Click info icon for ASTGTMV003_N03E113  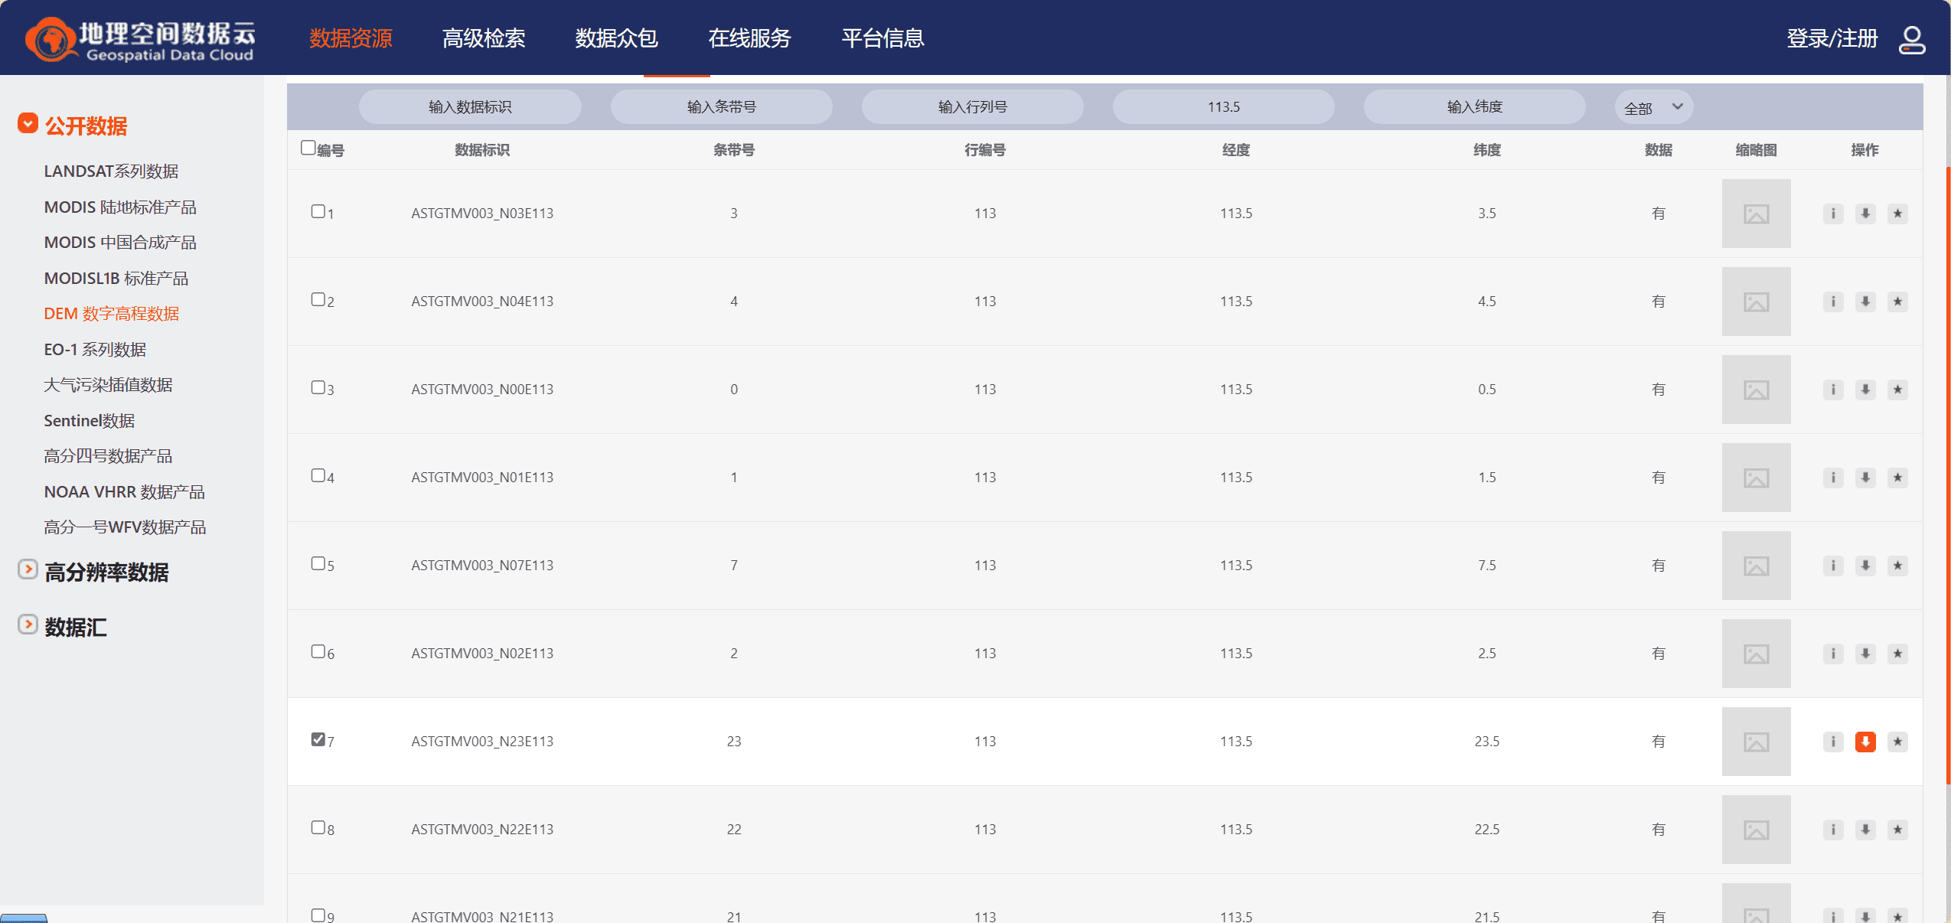(1833, 214)
